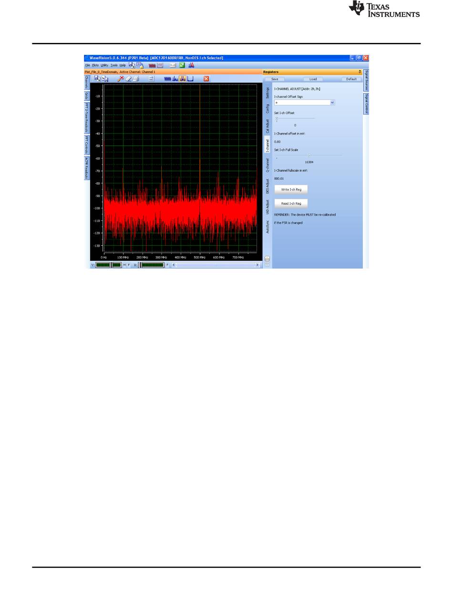Click the pen with red X icon
The width and height of the screenshot is (453, 592).
(x=121, y=79)
